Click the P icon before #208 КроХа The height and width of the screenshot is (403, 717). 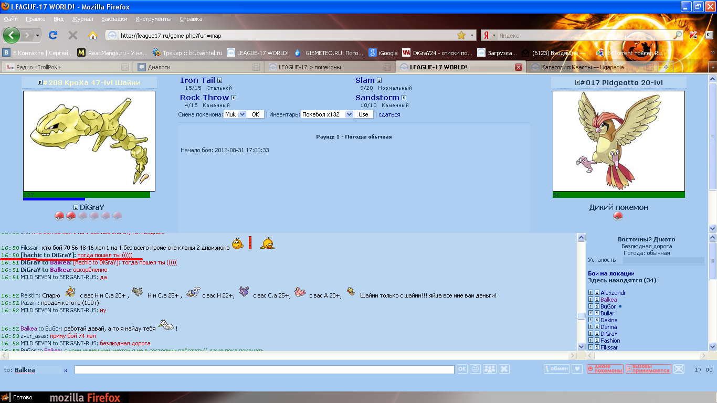[x=40, y=83]
